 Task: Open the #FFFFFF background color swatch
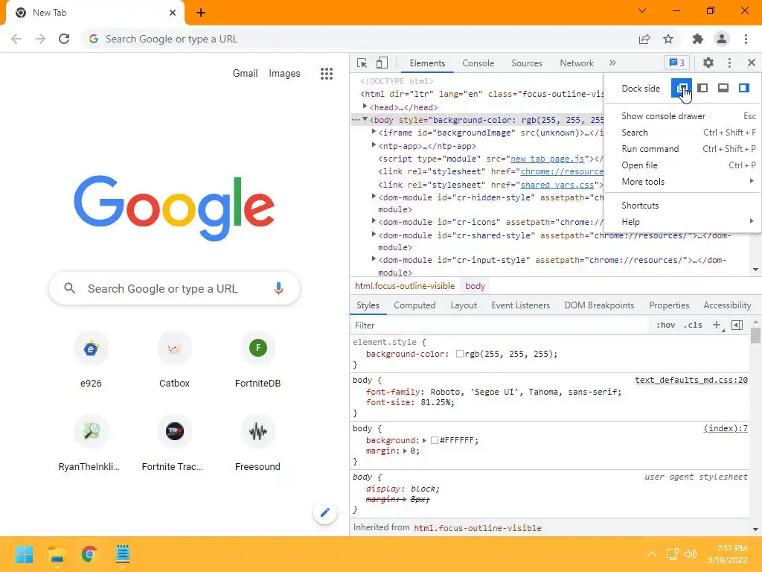[435, 440]
